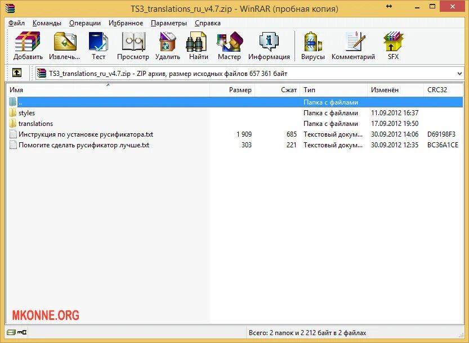Open the Операции menu
This screenshot has height=343, width=469.
click(85, 23)
